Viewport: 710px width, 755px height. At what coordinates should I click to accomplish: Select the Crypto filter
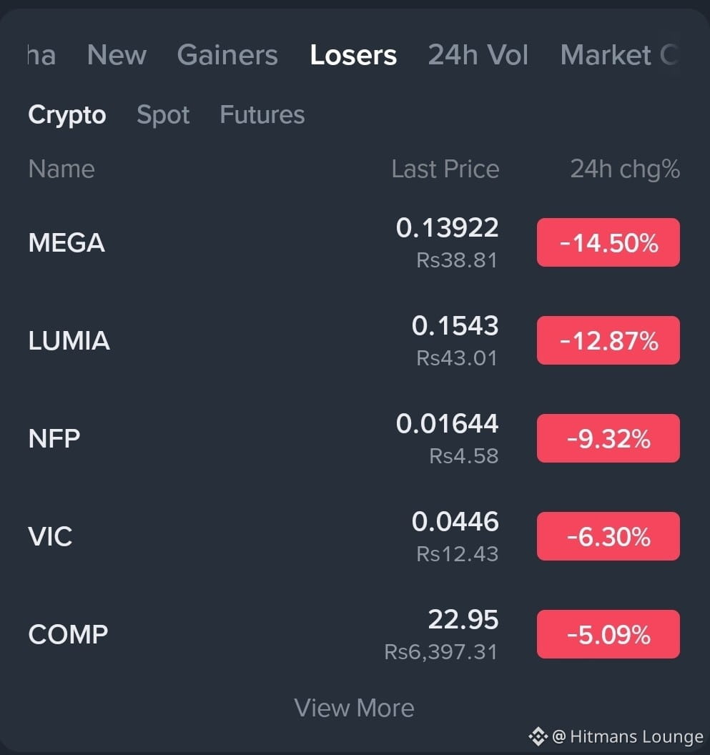[x=67, y=115]
